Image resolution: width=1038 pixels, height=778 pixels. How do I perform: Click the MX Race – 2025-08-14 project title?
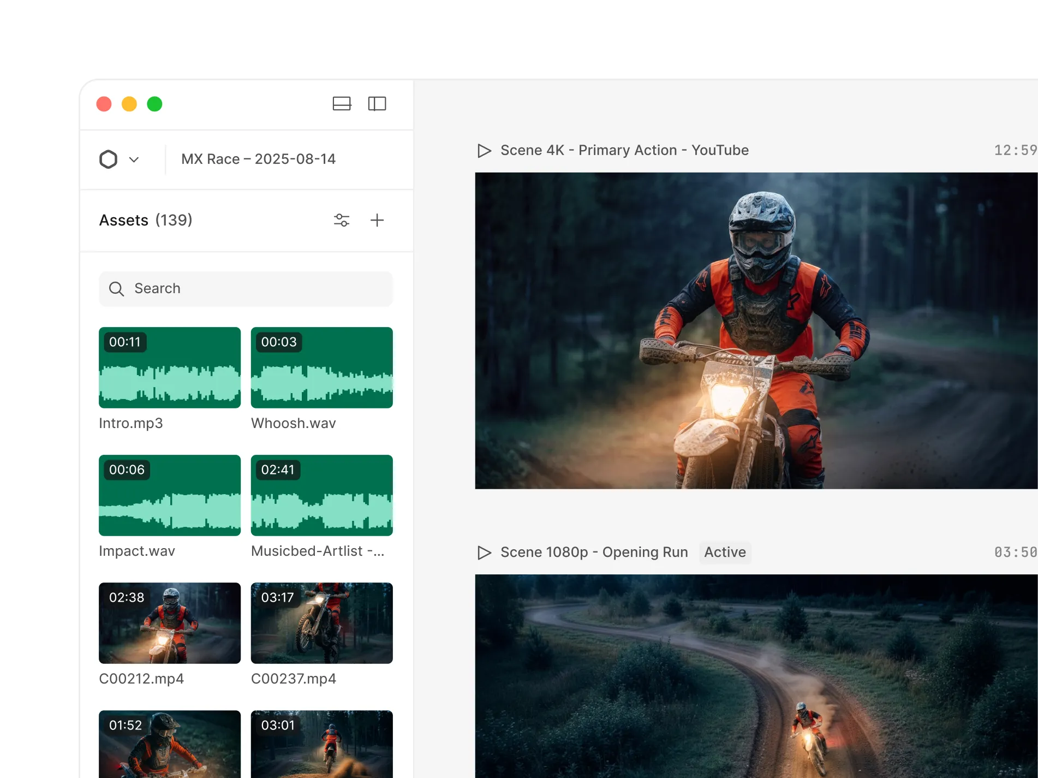(x=259, y=159)
